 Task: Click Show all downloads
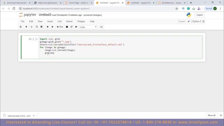pyautogui.click(x=211, y=115)
